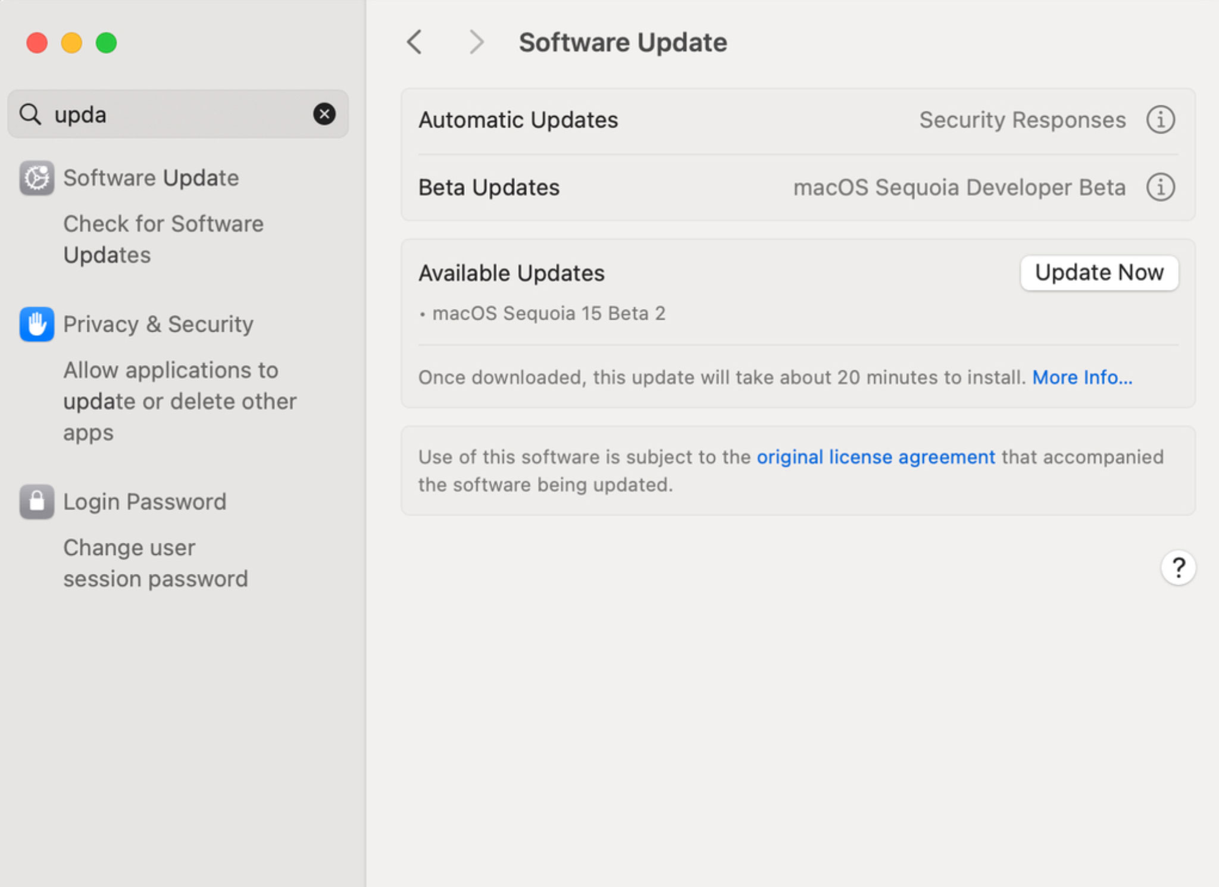
Task: Click the Security Responses value
Action: [x=1022, y=120]
